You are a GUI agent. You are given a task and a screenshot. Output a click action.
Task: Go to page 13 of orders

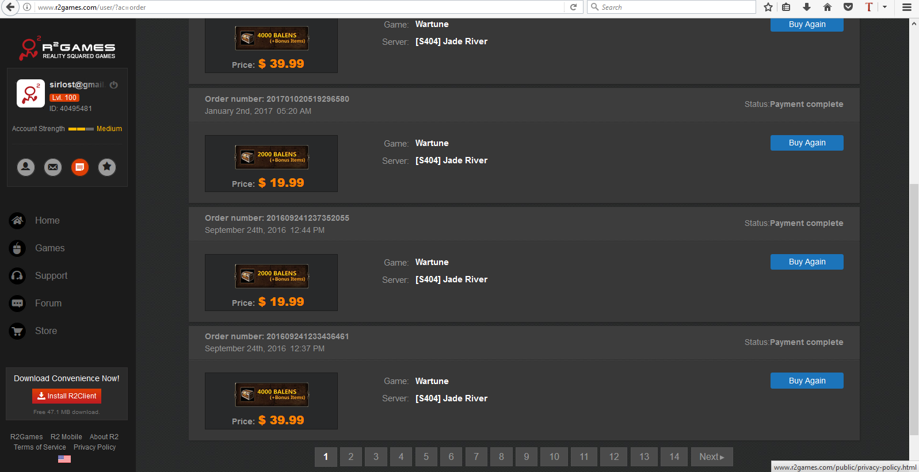pyautogui.click(x=644, y=457)
